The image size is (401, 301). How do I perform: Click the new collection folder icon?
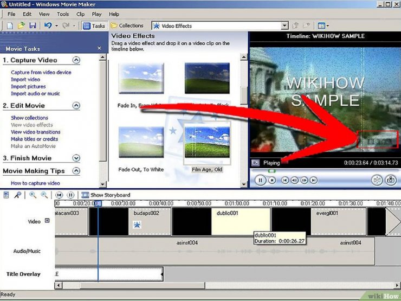pos(306,25)
